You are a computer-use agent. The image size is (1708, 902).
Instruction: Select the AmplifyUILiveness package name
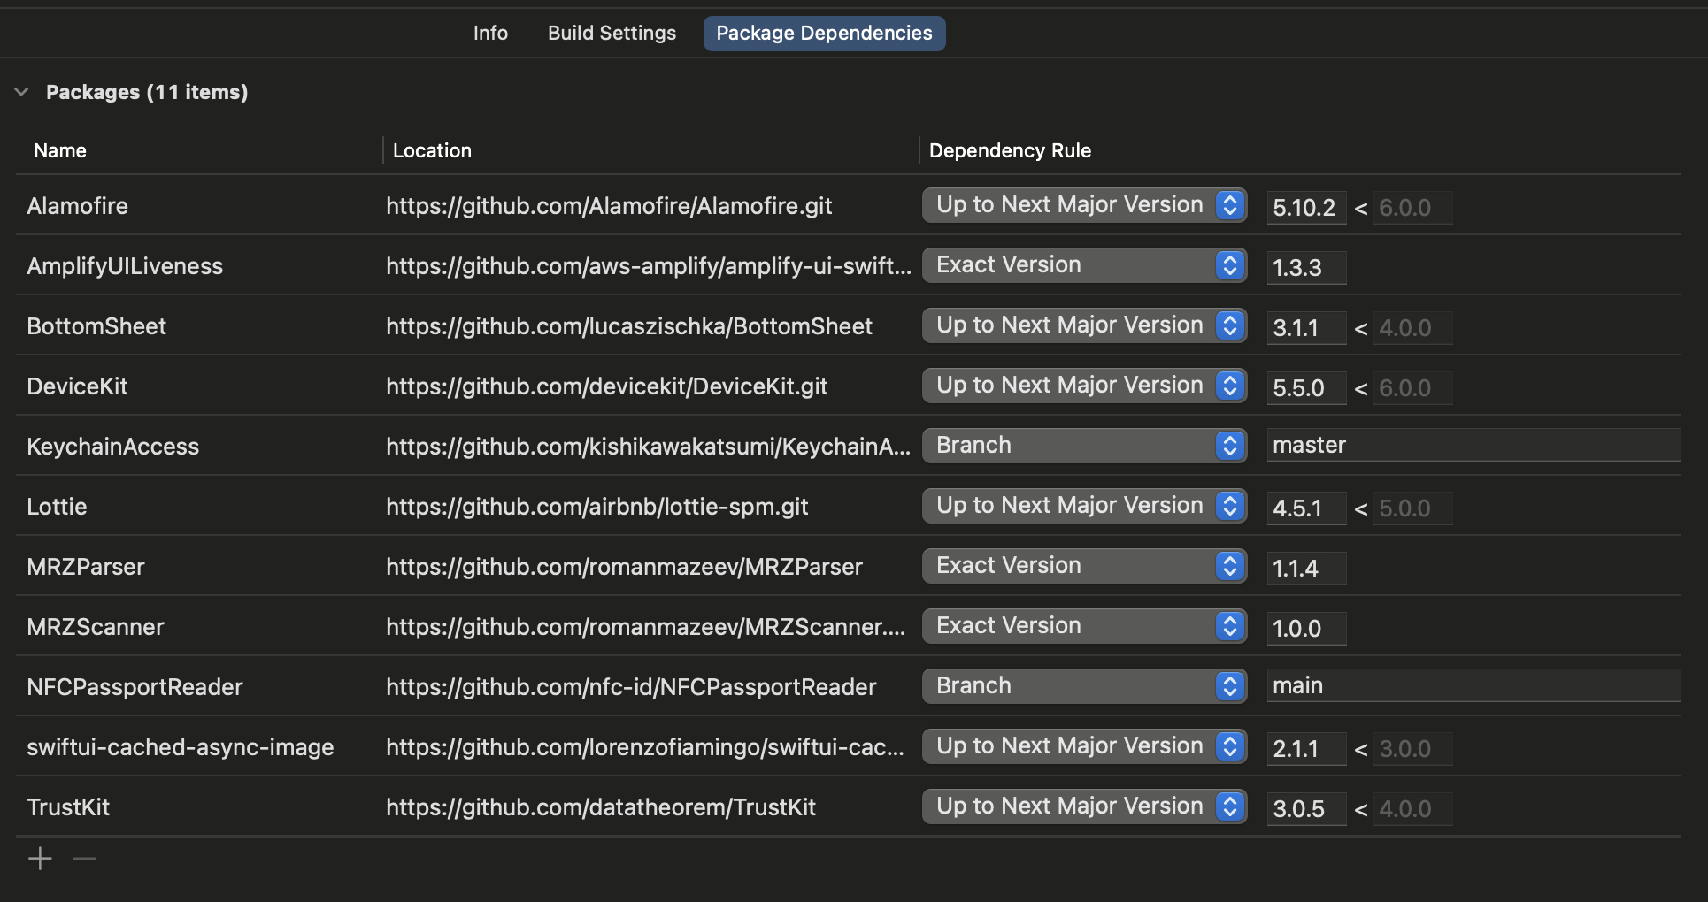(x=125, y=266)
